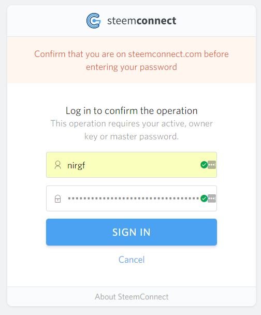Click the header area beside the logo
Viewport: 261px width, 315px height.
[216, 21]
